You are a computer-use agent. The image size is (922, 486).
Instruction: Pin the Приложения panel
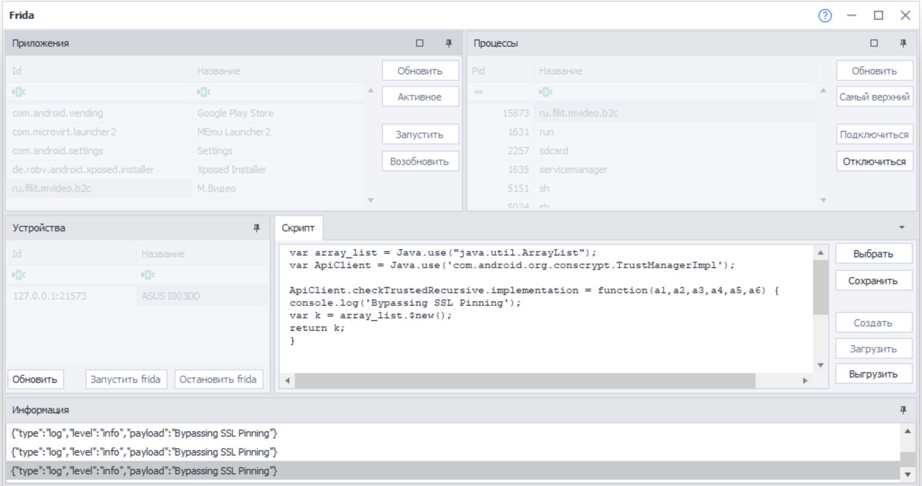(448, 43)
